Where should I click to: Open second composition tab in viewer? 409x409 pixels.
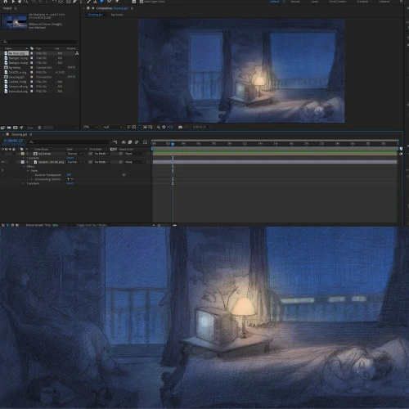tap(117, 15)
